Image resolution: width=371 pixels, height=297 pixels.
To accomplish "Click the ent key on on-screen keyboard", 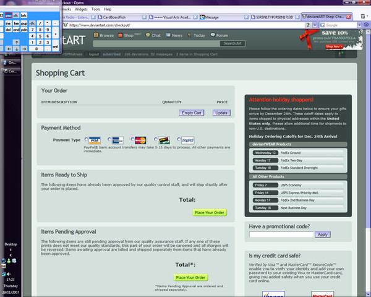I will click(x=55, y=46).
